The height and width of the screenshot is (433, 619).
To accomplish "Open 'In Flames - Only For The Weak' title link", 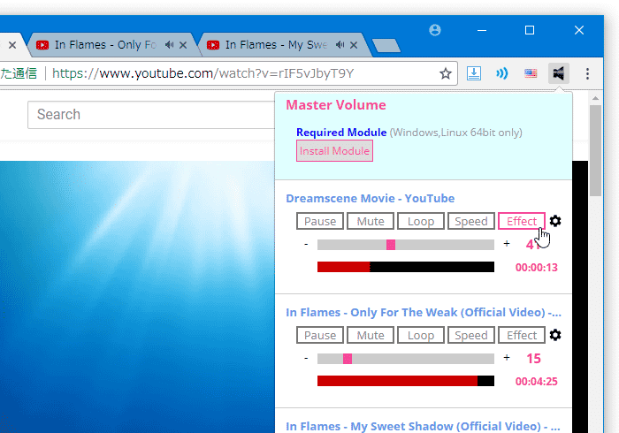I will [424, 312].
